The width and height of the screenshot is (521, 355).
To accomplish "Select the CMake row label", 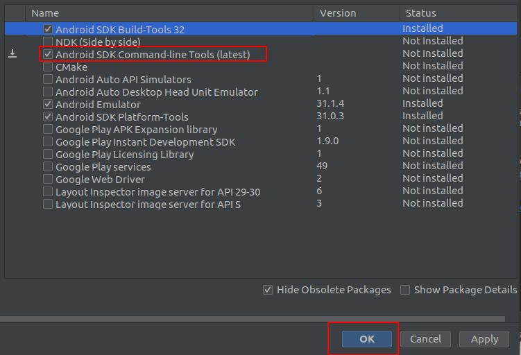I will [71, 67].
